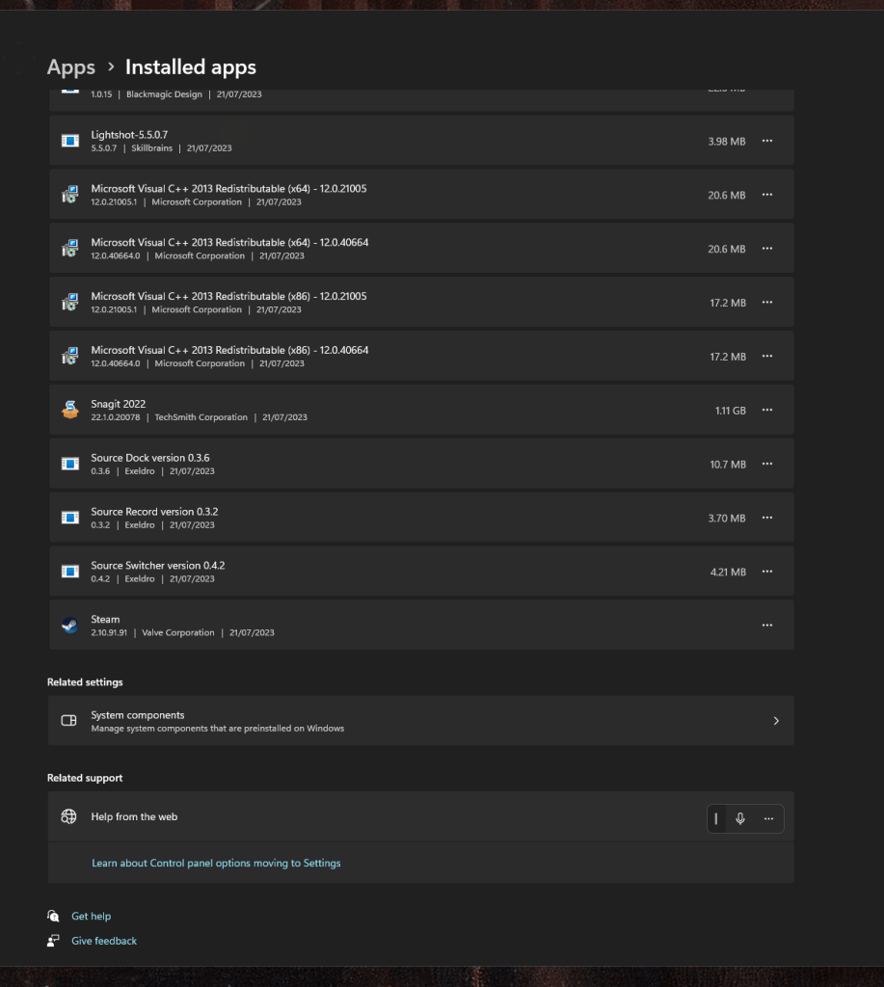Image resolution: width=884 pixels, height=987 pixels.
Task: Click TechSmith Corporation publisher text
Action: pos(201,416)
